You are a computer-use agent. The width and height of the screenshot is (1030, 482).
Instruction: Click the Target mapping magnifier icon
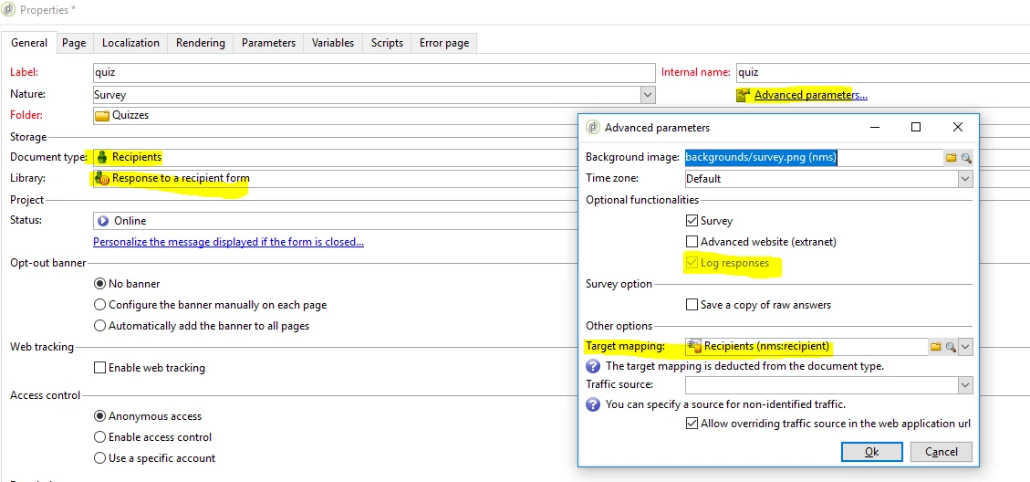(950, 347)
